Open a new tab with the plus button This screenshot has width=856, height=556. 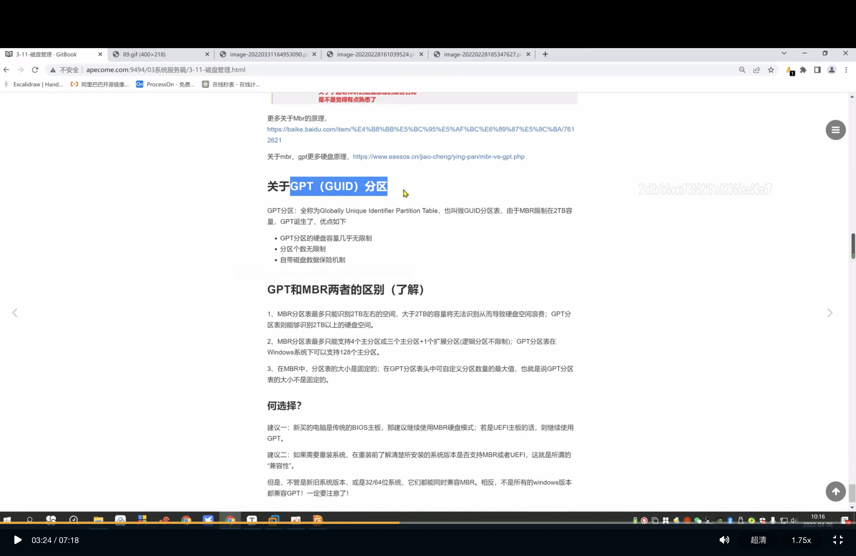(x=545, y=54)
